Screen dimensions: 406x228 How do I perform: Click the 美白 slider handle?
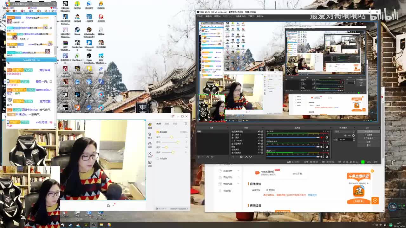(x=172, y=137)
